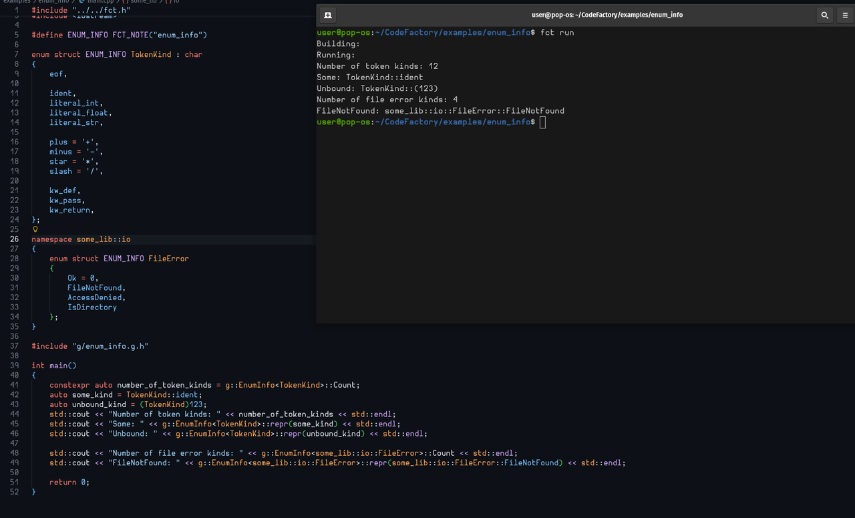Click line number 39 in the gutter

click(15, 366)
